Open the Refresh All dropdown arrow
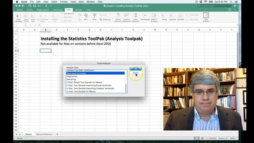254x143 pixels. pos(58,15)
